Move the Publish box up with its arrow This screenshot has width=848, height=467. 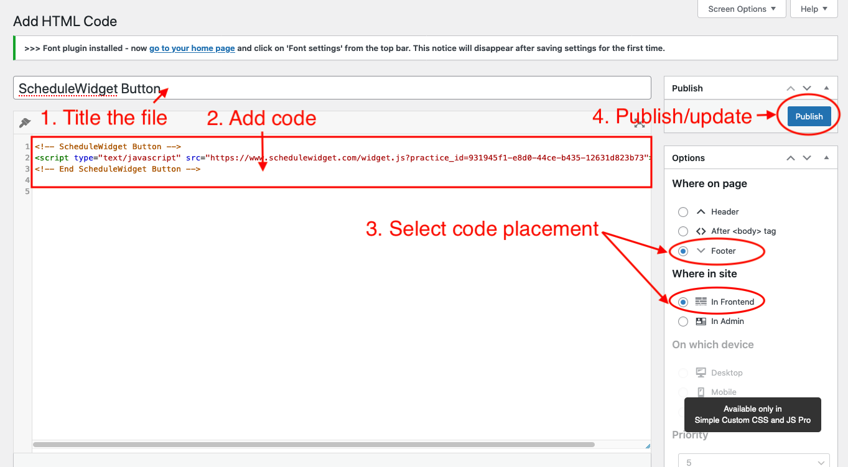coord(791,88)
